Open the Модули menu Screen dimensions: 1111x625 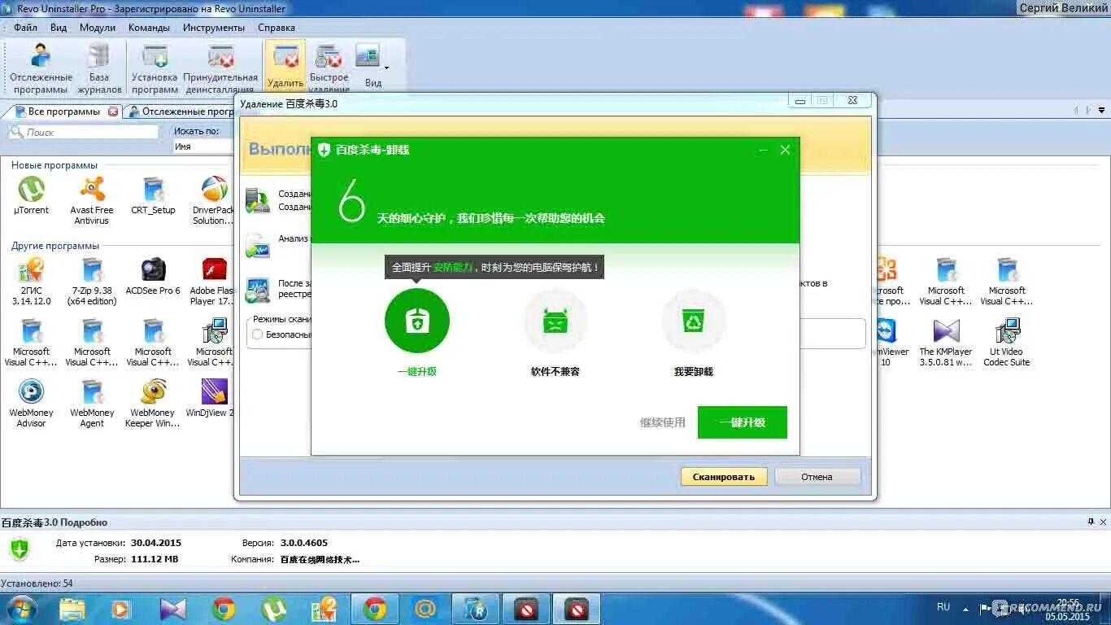tap(98, 27)
